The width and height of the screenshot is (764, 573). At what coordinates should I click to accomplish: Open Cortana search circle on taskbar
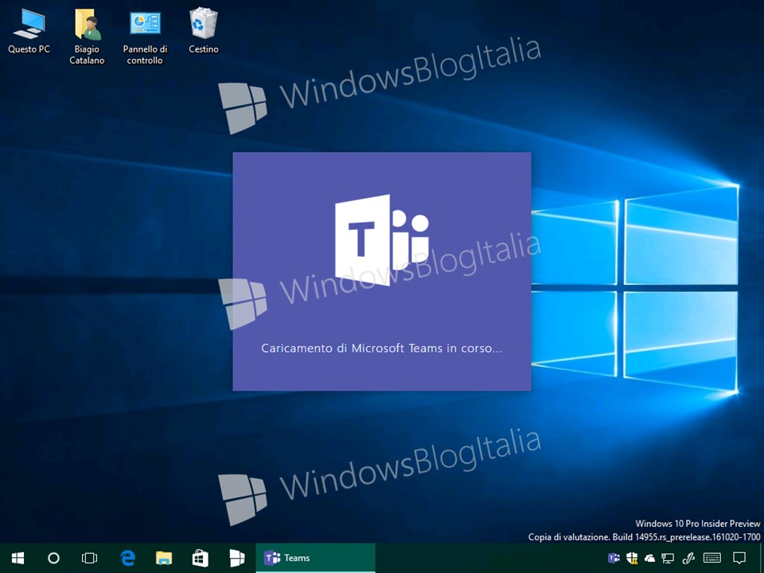click(x=53, y=558)
